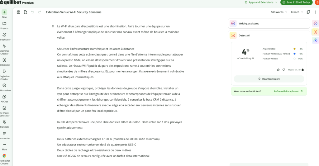The image size is (319, 166).
Task: Expand the 553 words dropdown
Action: tap(279, 12)
